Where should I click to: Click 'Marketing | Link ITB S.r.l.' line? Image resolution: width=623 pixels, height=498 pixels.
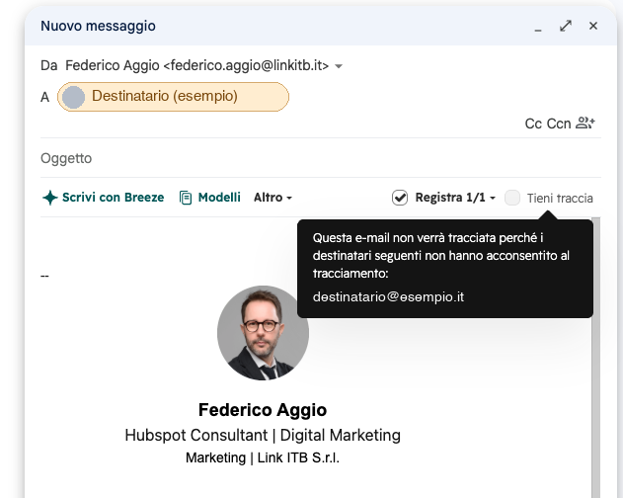[263, 457]
